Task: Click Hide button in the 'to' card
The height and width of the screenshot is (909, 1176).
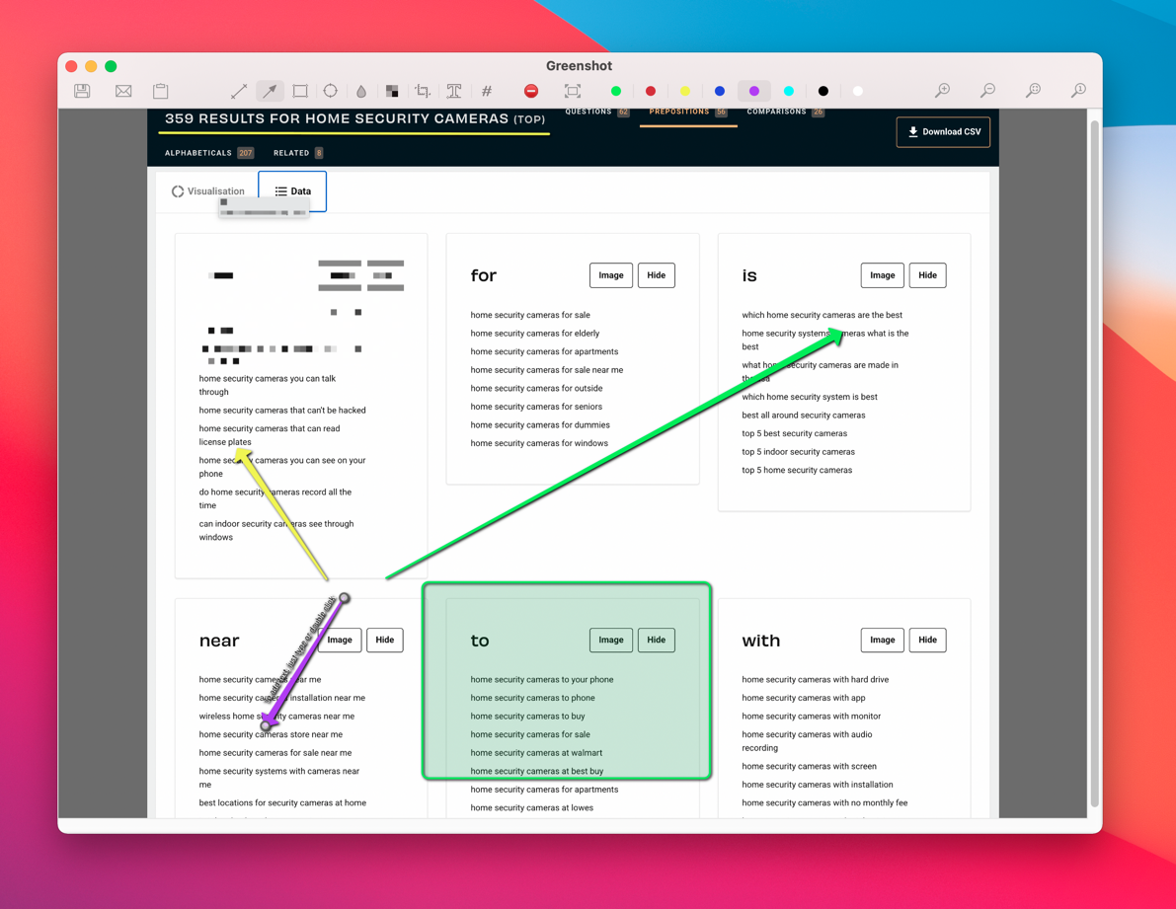Action: (657, 640)
